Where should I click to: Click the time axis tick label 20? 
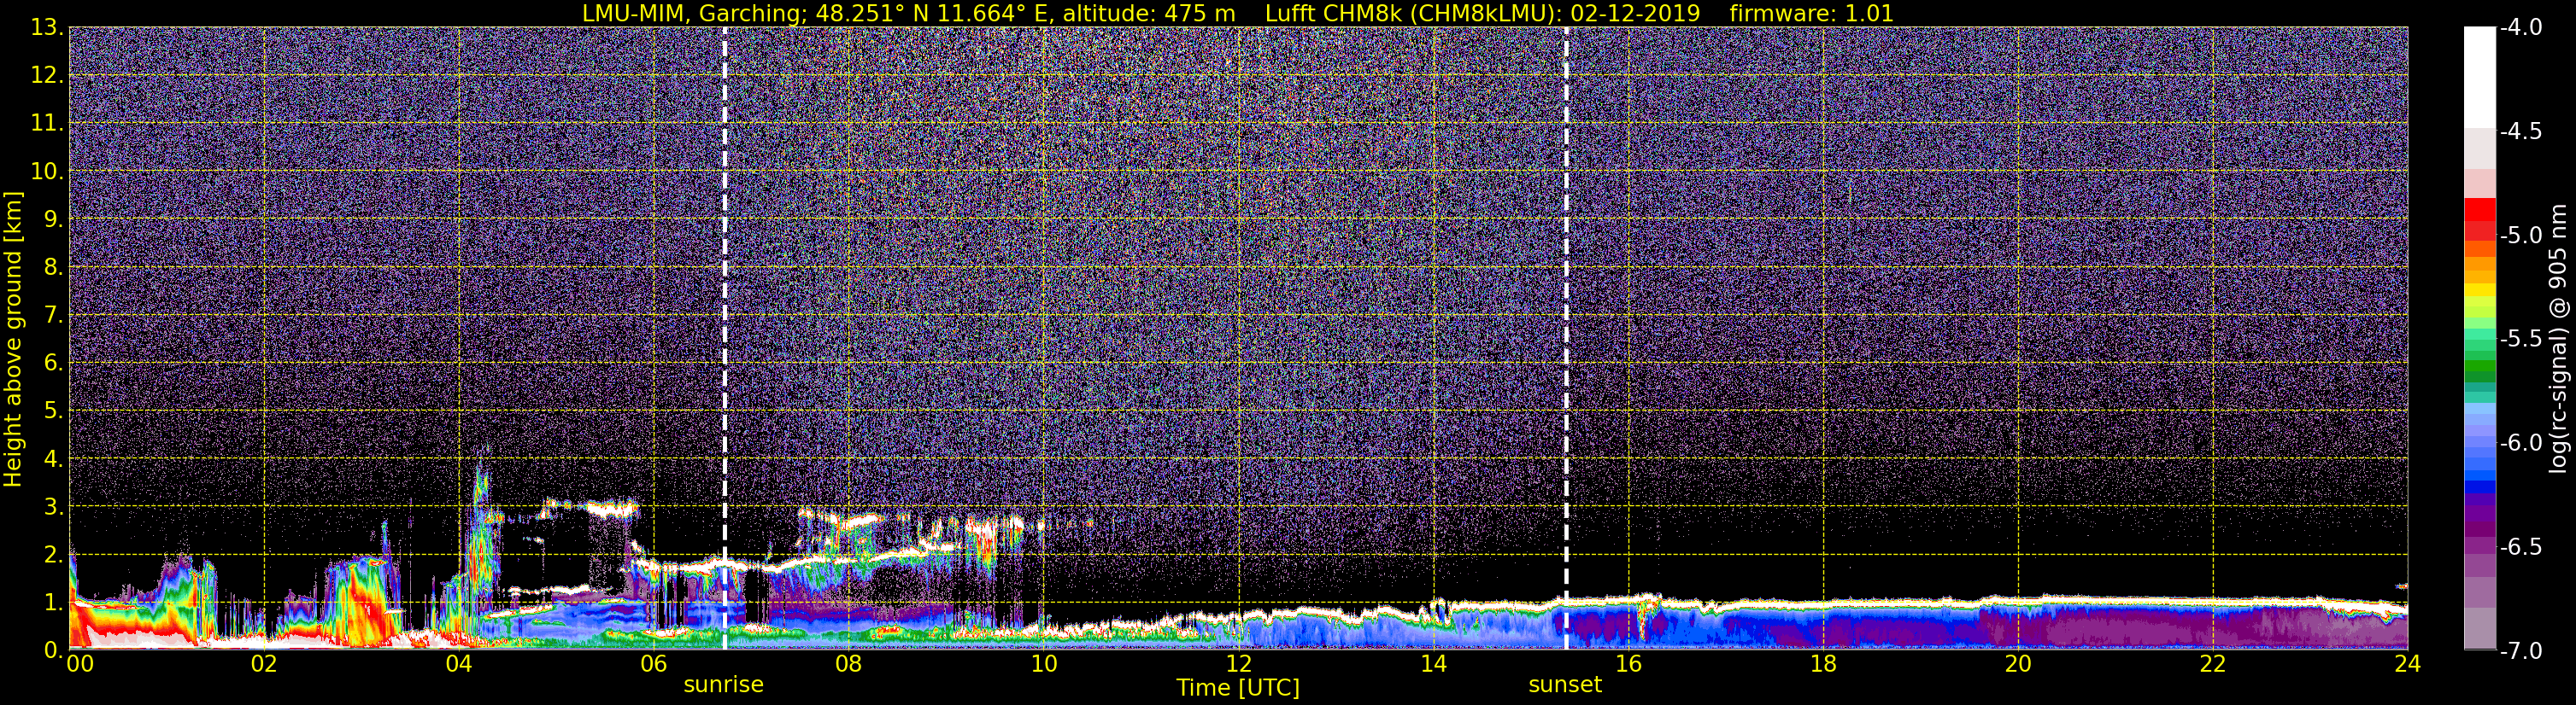[x=2018, y=664]
